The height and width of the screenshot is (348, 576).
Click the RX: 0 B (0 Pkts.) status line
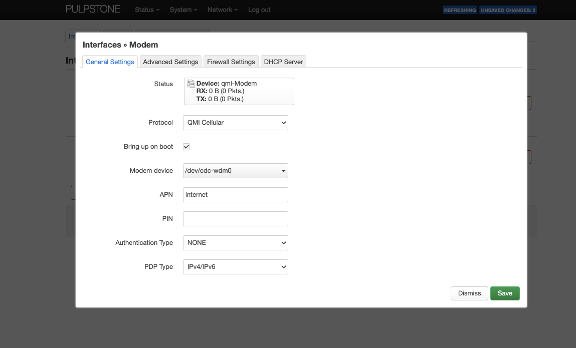[221, 91]
